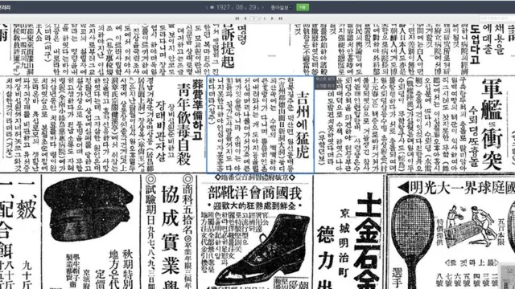Image resolution: width=515 pixels, height=289 pixels.
Task: Go to the next page arrow
Action: (272, 18)
